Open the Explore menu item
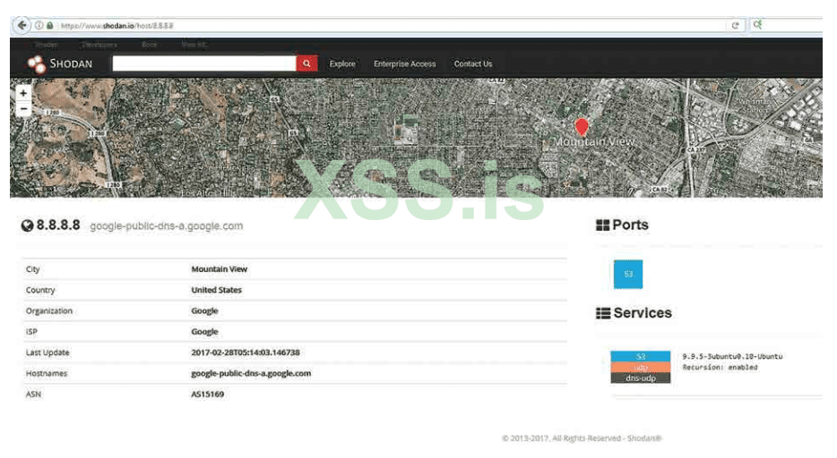The image size is (837, 458). pos(342,64)
